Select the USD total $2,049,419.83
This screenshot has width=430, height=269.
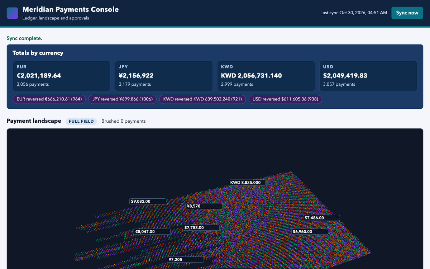345,76
